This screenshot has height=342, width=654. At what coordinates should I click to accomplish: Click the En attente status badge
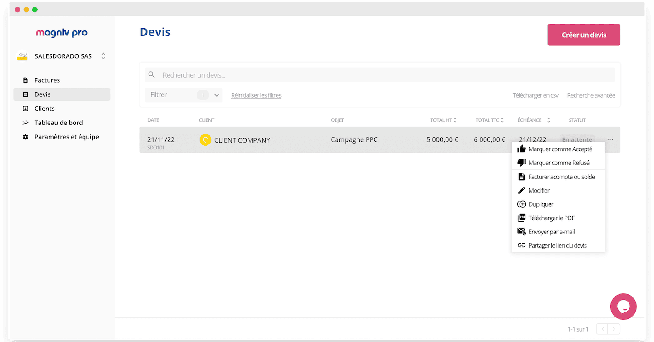tap(577, 139)
